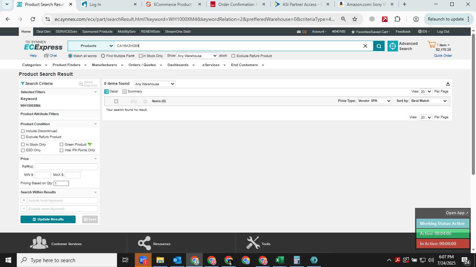Click the Quick Order link
This screenshot has width=476, height=267.
[x=443, y=56]
